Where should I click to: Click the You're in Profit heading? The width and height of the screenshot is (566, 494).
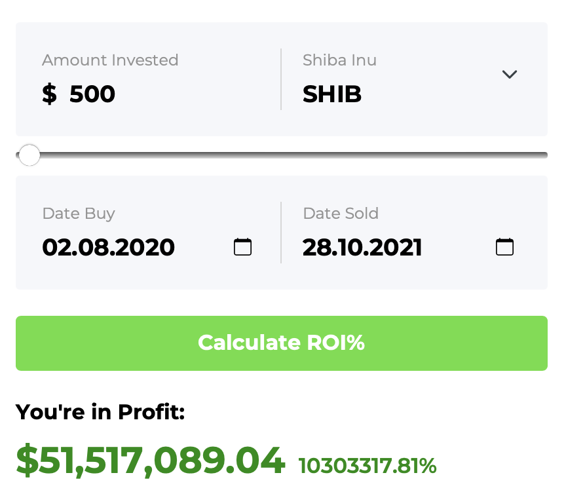[100, 412]
